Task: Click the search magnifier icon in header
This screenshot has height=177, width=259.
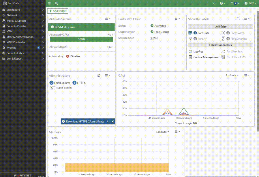Action: coord(56,3)
